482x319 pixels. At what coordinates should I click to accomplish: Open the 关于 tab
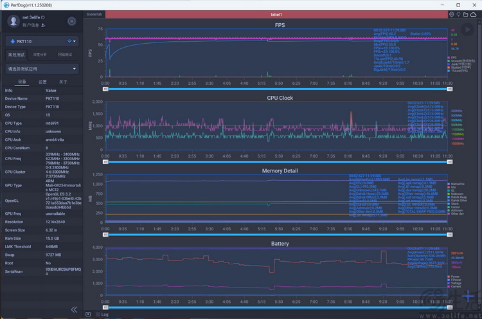[x=63, y=82]
